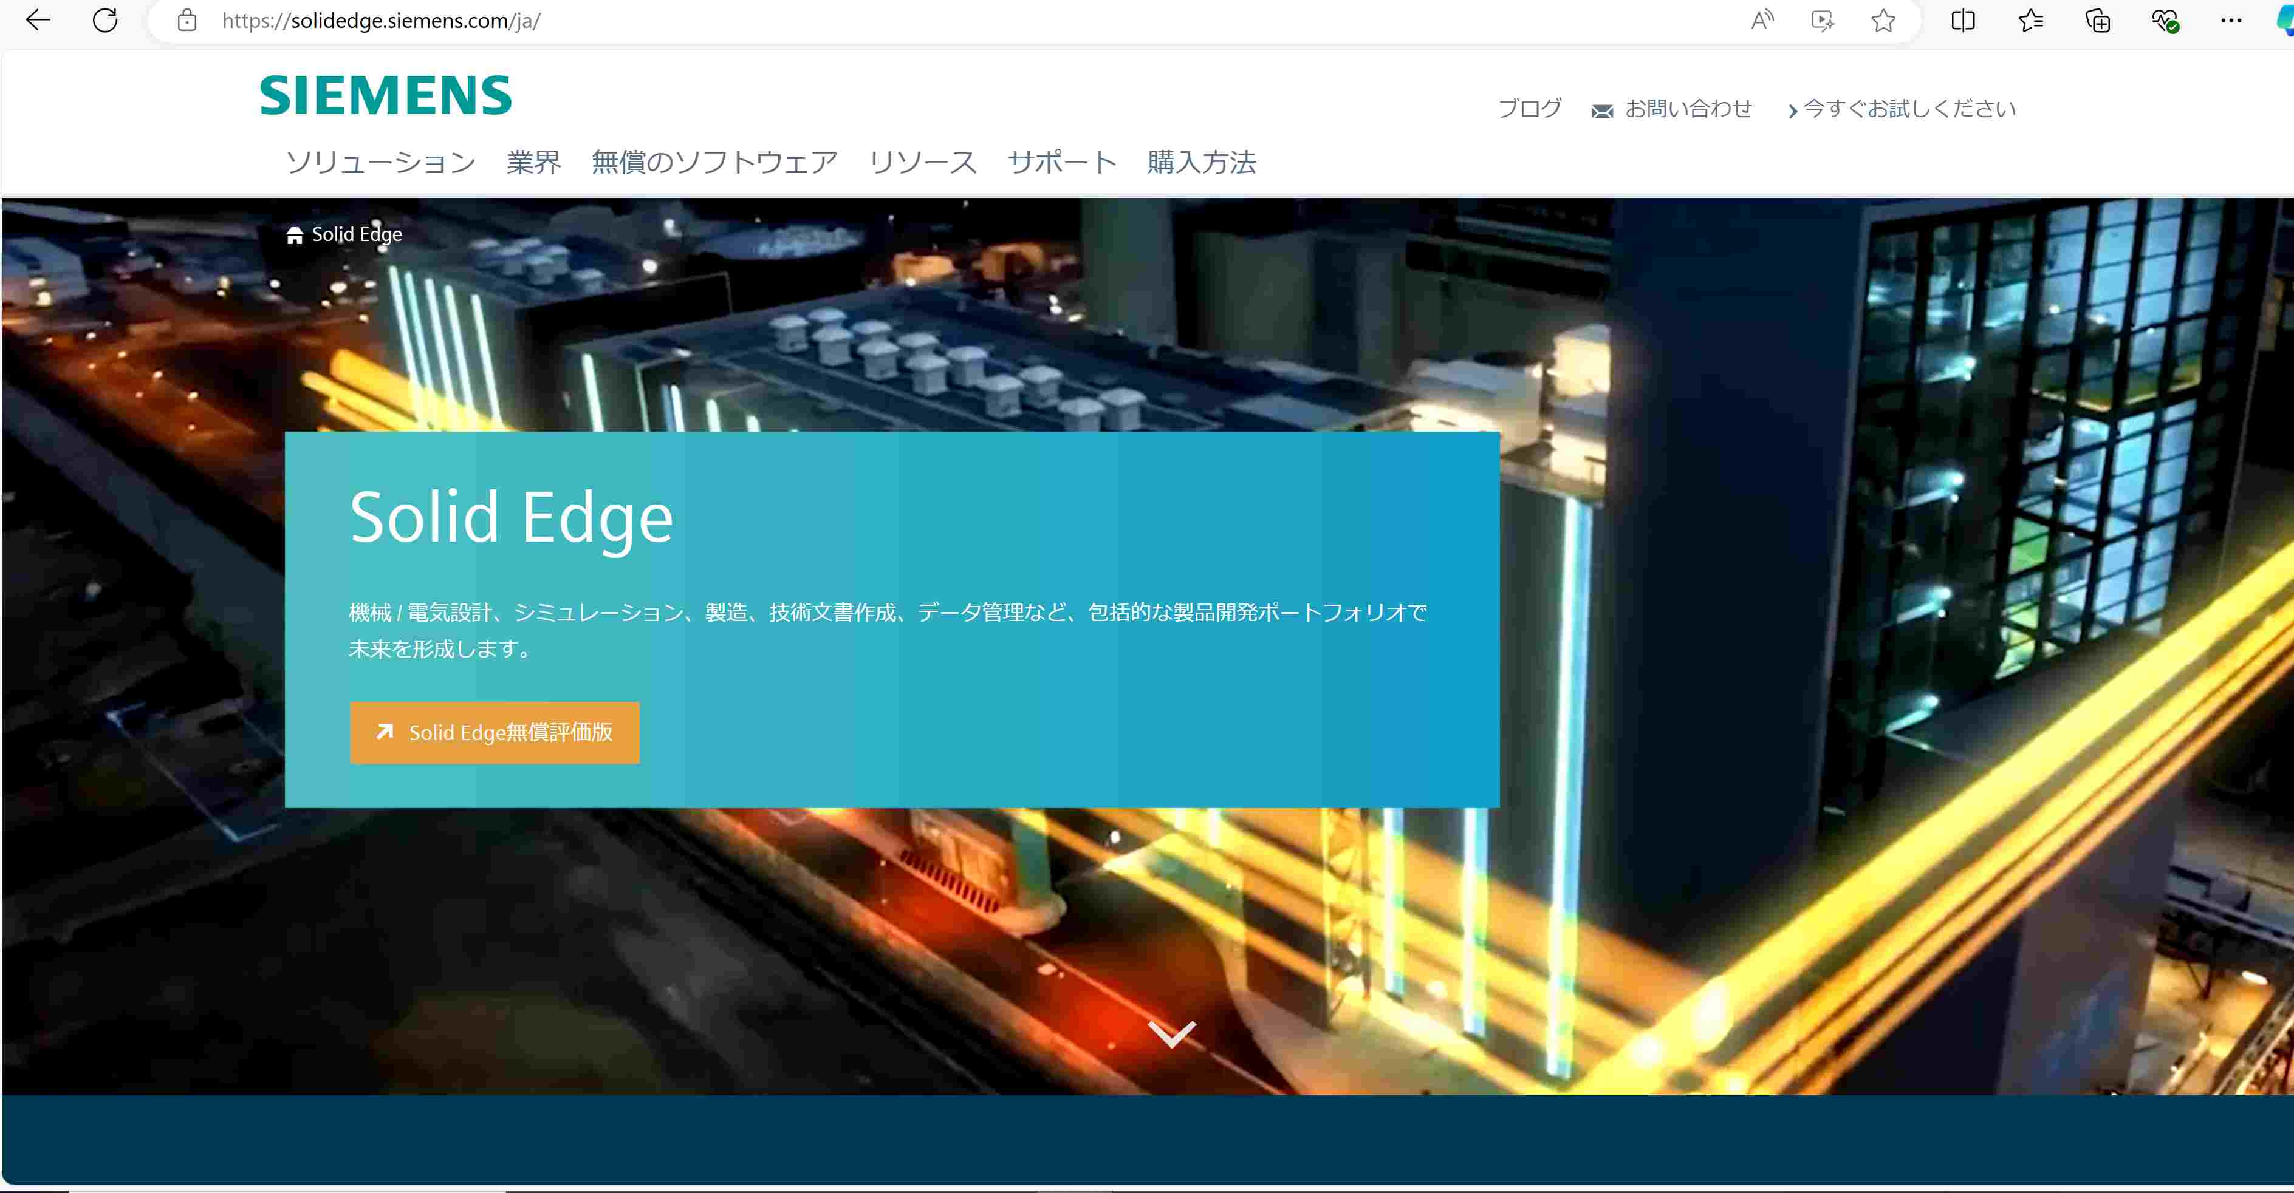Image resolution: width=2294 pixels, height=1193 pixels.
Task: Click the Solid Edge breadcrumb link
Action: pos(356,234)
